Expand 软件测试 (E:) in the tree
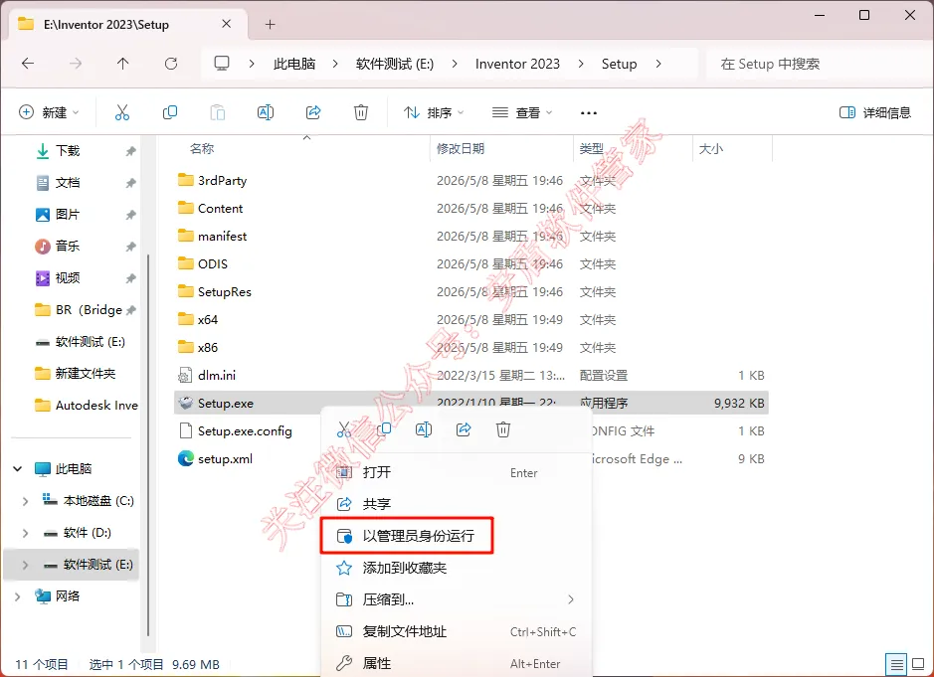This screenshot has height=677, width=934. tap(25, 565)
